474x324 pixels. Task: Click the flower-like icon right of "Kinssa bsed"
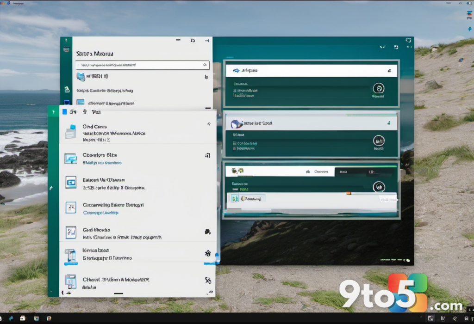(208, 253)
